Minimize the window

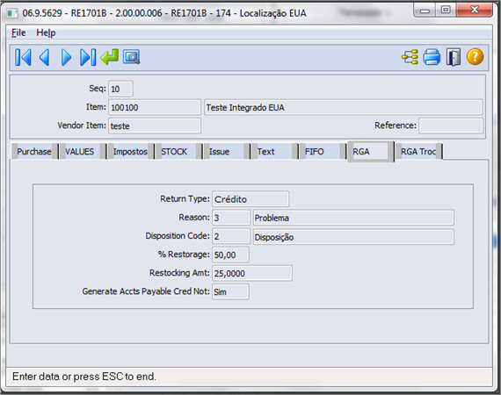click(425, 11)
